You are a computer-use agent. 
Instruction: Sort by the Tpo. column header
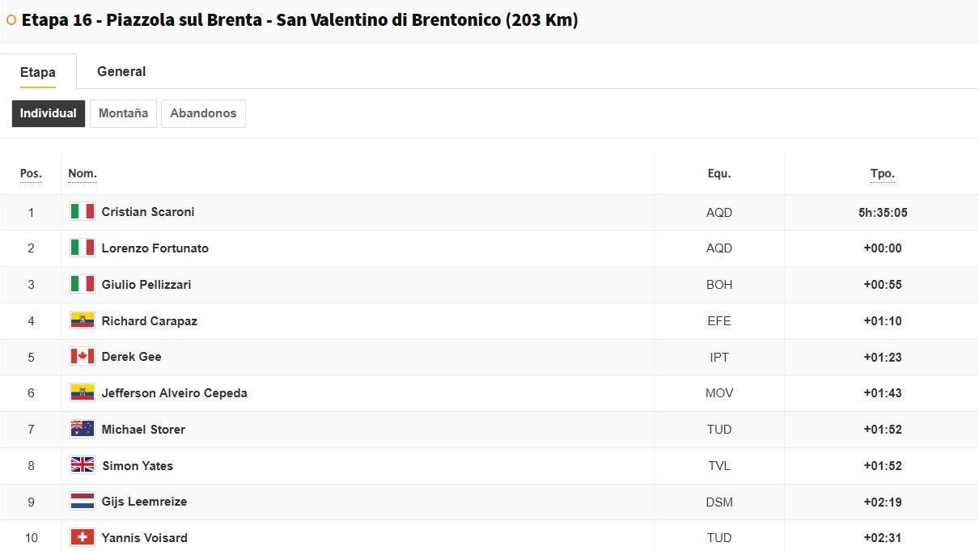click(x=882, y=174)
